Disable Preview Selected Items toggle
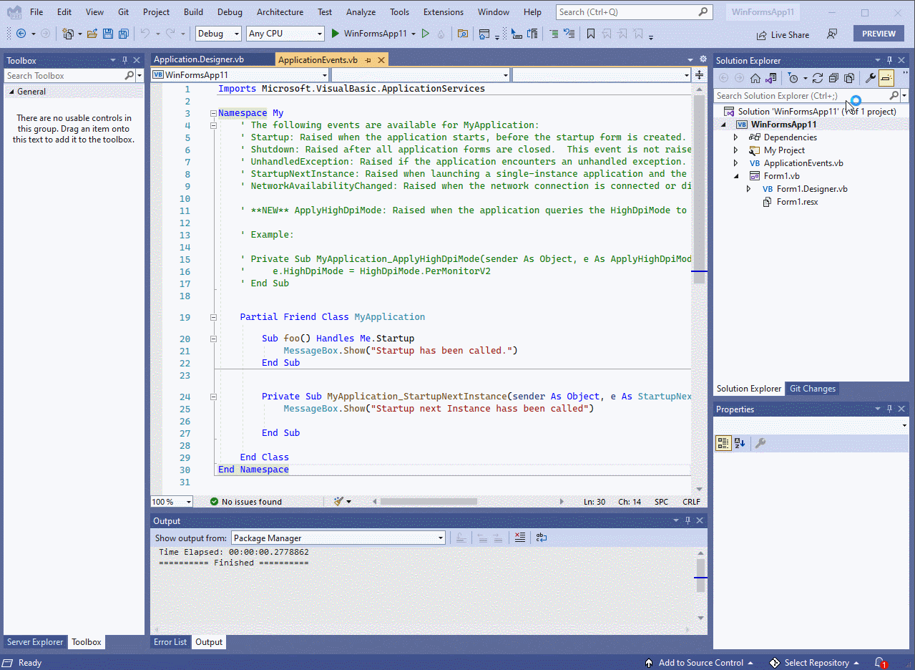915x670 pixels. pyautogui.click(x=886, y=78)
